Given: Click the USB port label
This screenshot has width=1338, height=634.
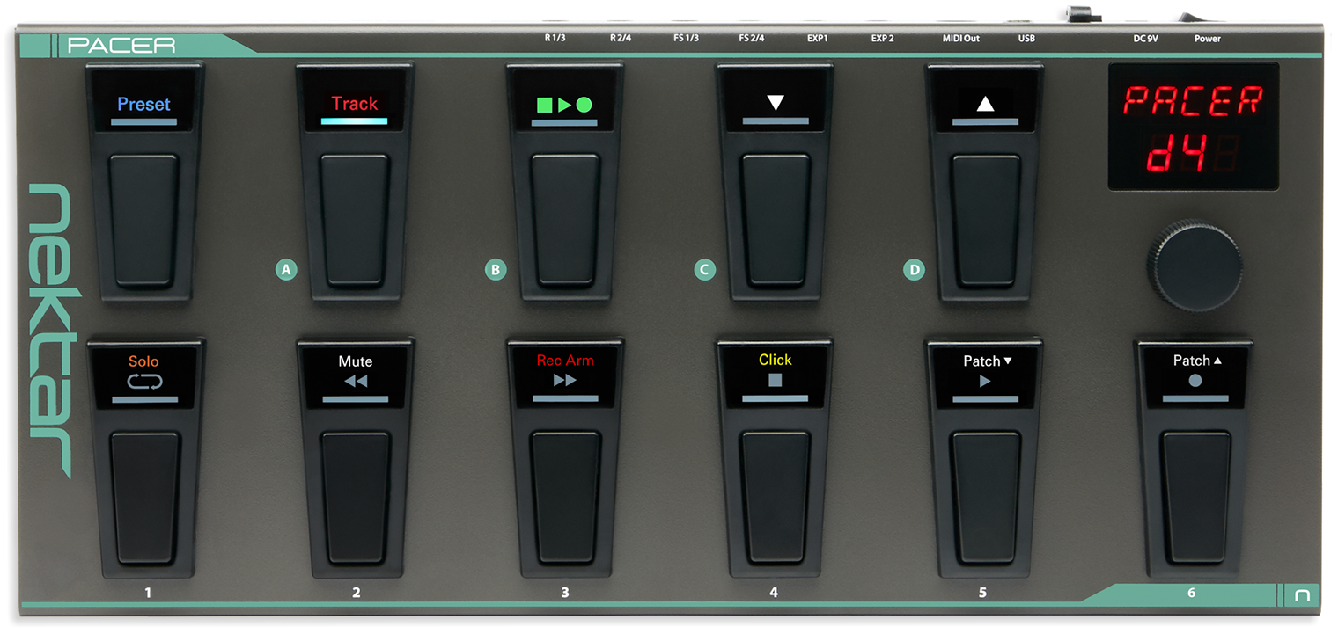Looking at the screenshot, I should pos(1026,39).
